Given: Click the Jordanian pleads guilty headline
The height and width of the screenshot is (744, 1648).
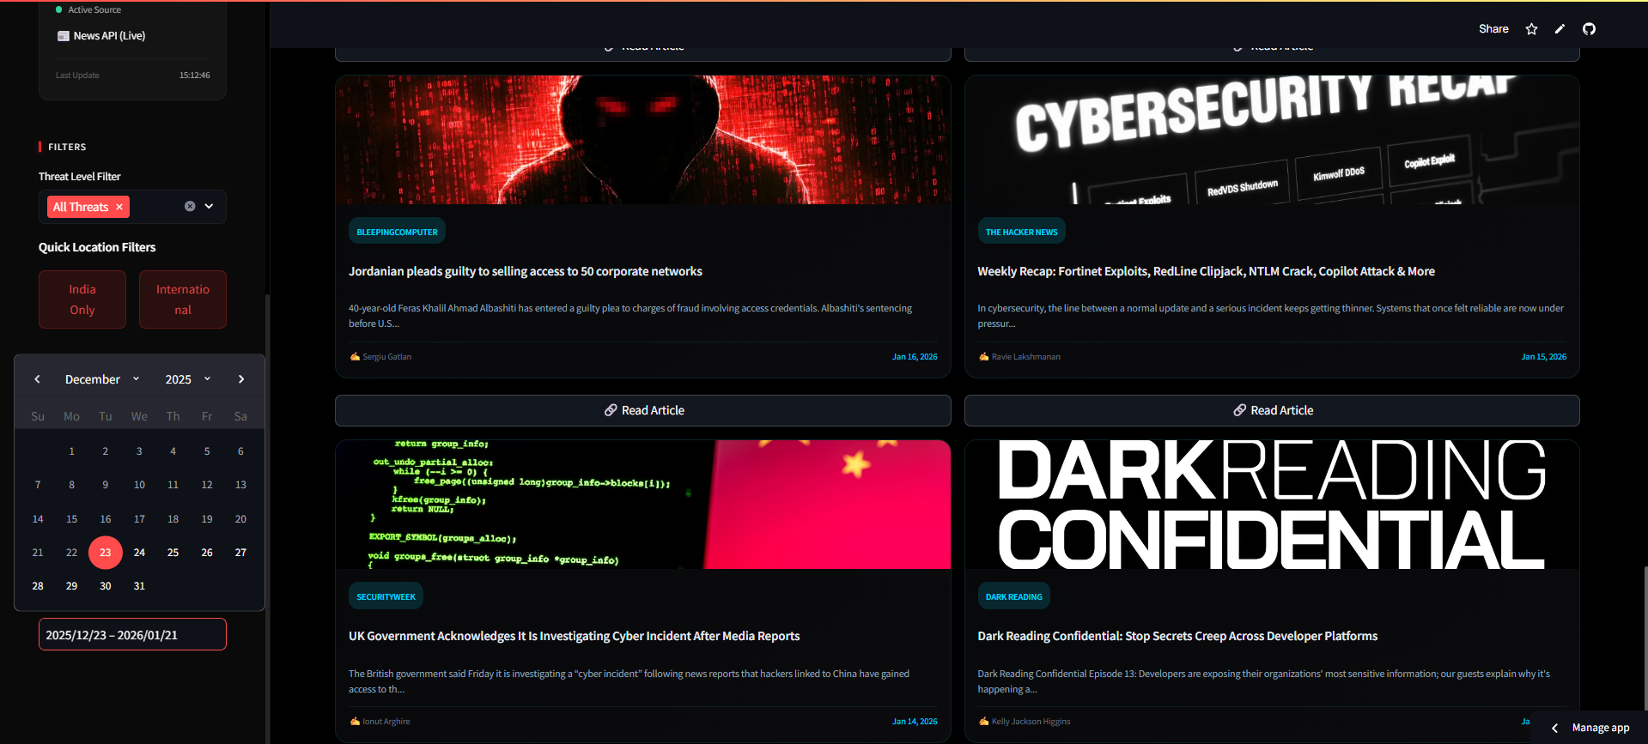Looking at the screenshot, I should tap(526, 271).
